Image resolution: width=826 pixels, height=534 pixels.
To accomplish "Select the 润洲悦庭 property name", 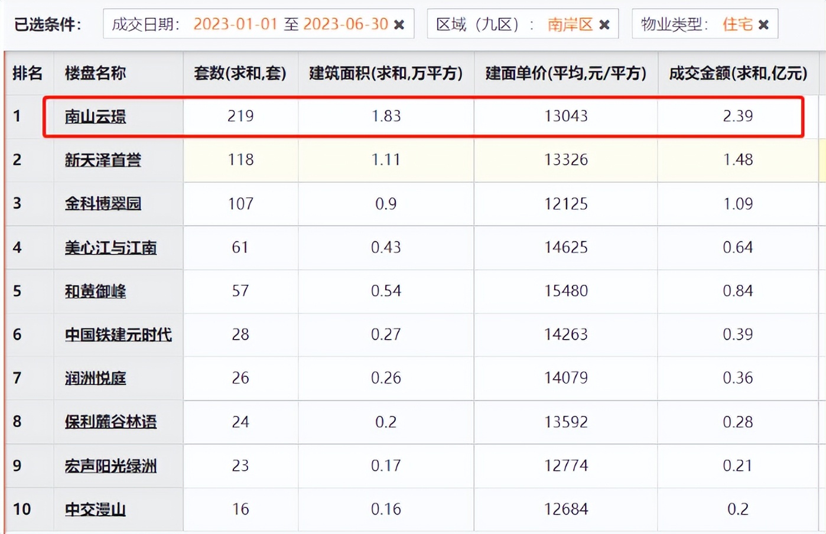I will (x=95, y=378).
